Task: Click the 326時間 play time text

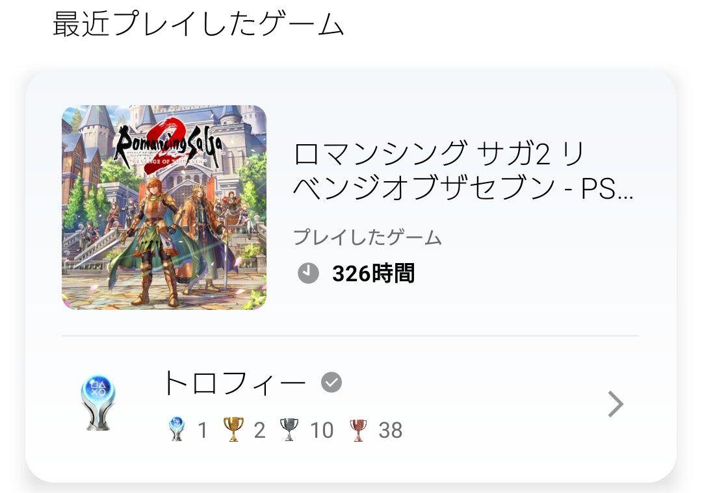Action: tap(373, 273)
